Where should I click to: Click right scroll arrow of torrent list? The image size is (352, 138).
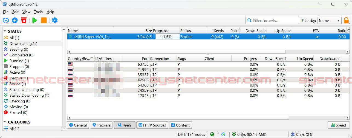348,52
